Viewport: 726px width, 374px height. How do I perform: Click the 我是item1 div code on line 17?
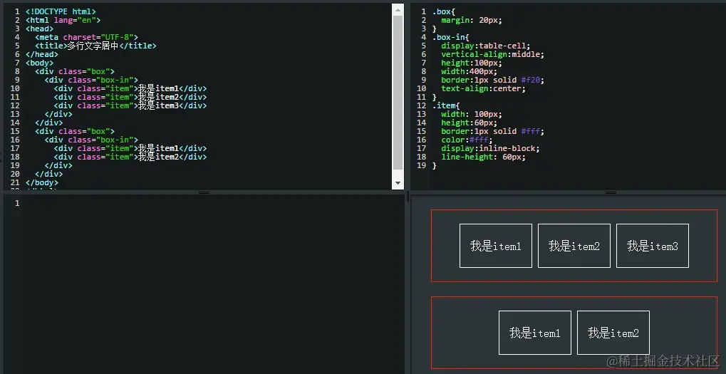(130, 149)
